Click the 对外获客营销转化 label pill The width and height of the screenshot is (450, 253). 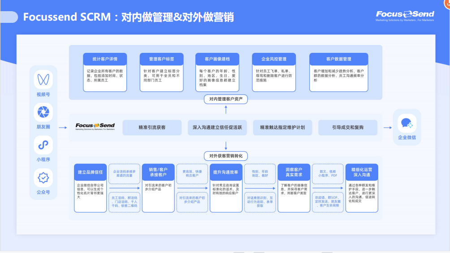(226, 156)
